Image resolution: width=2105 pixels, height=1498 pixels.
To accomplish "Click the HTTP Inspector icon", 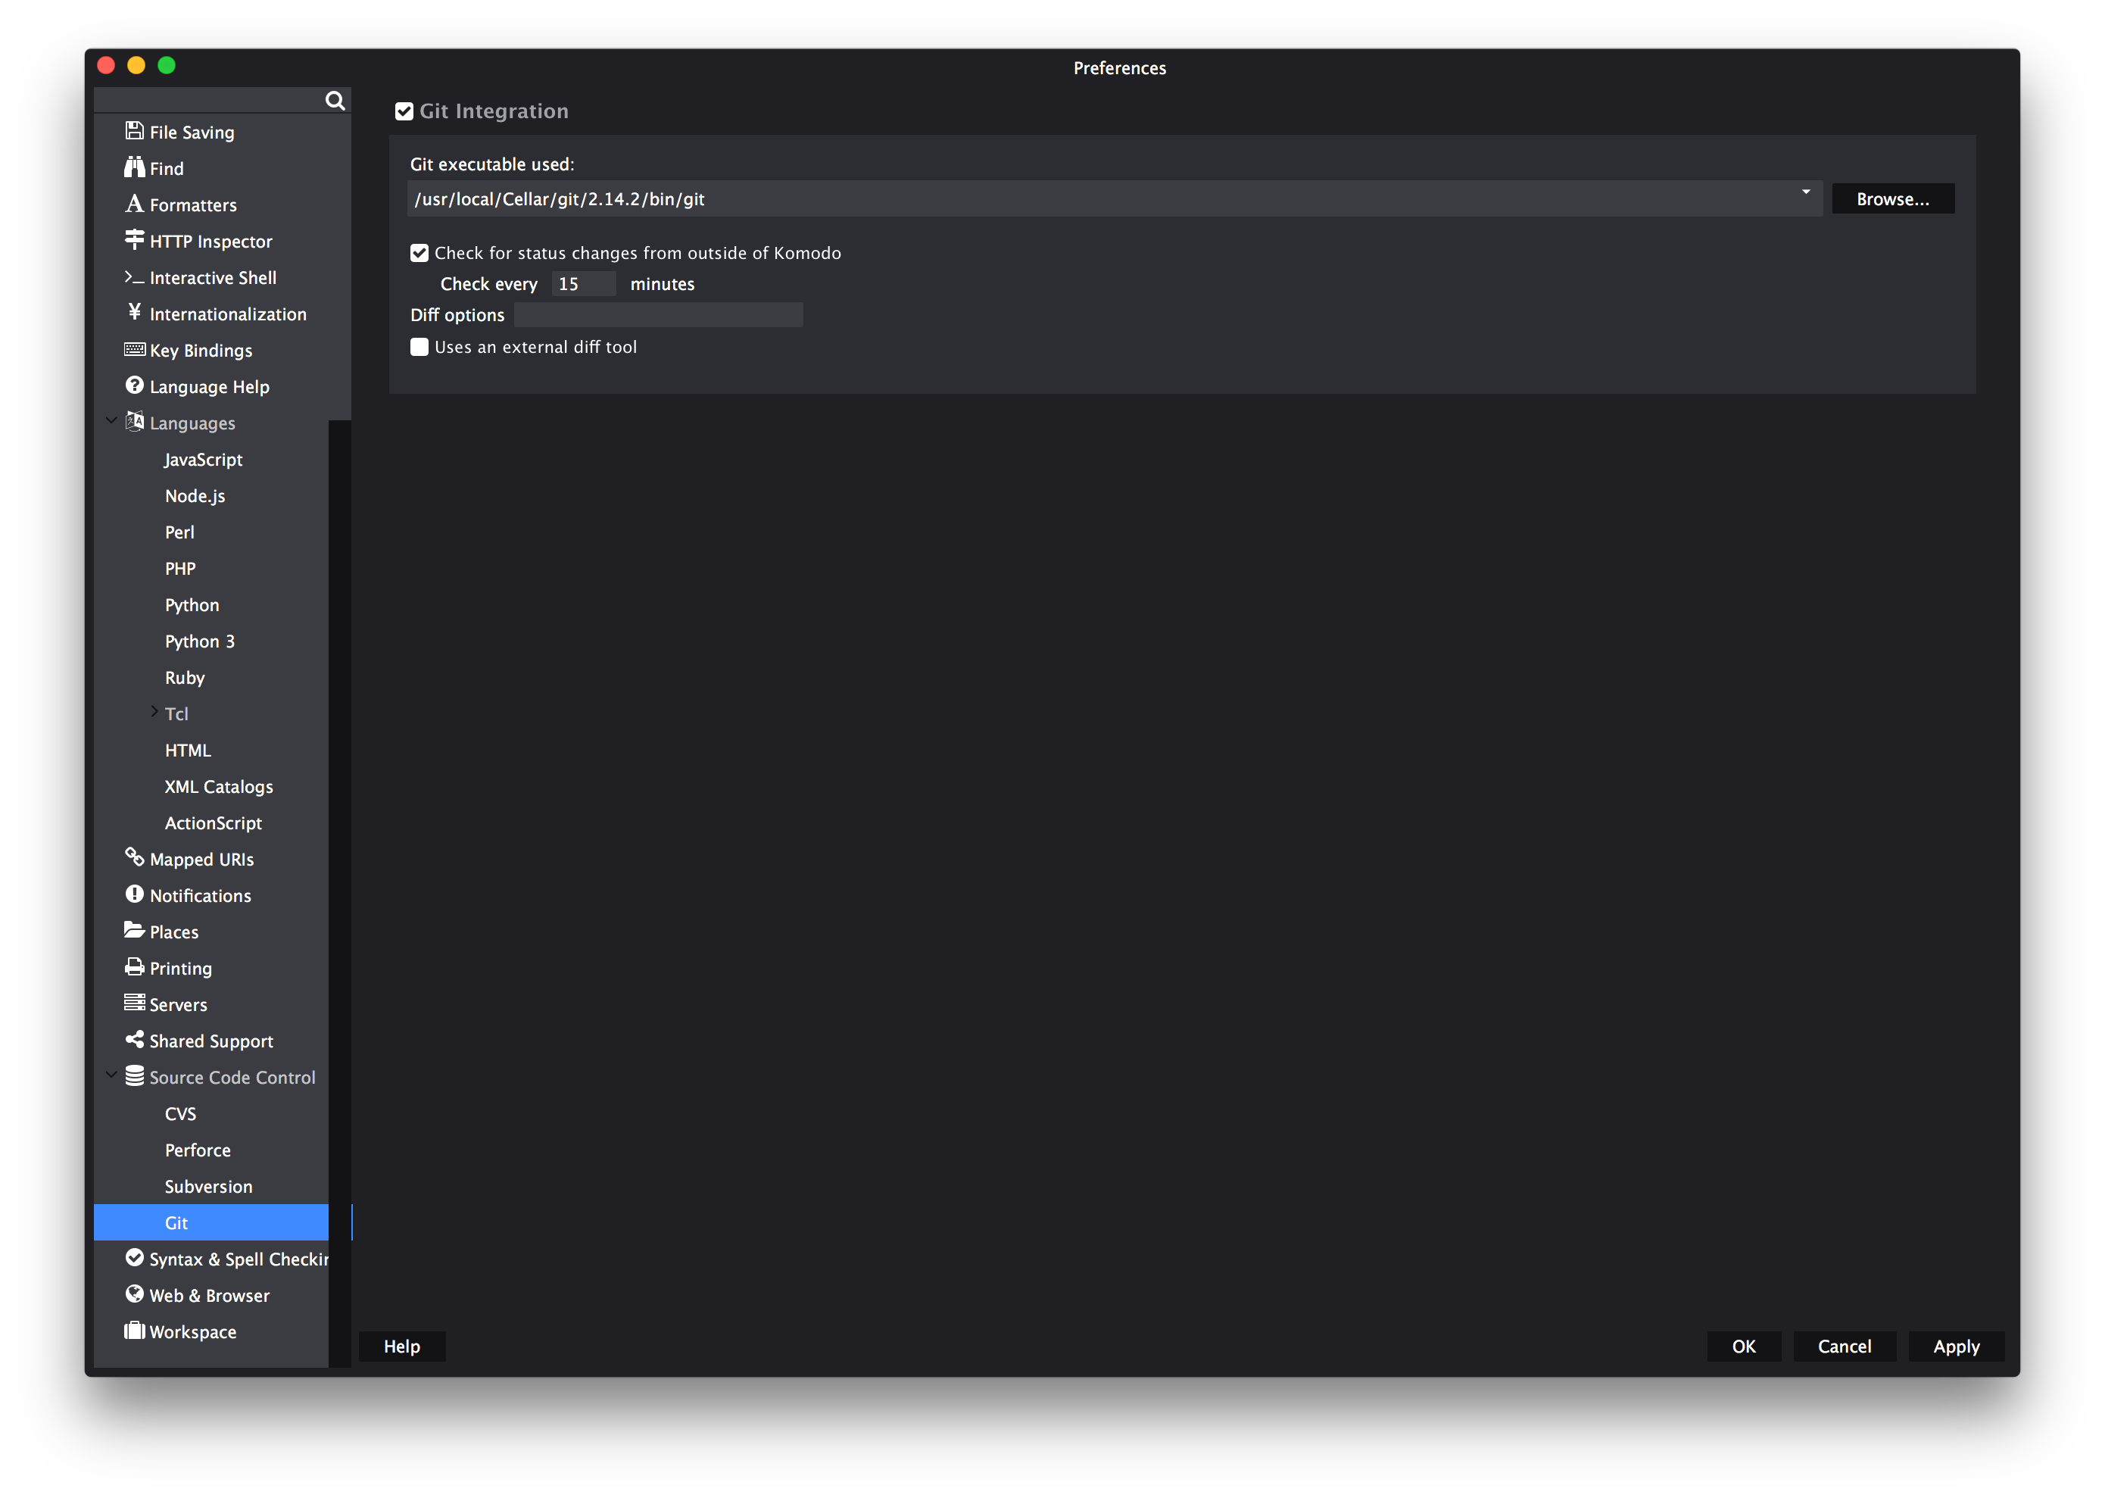I will (135, 240).
